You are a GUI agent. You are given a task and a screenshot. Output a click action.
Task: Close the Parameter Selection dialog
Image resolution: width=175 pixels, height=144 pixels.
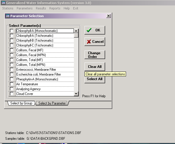[x=109, y=16]
